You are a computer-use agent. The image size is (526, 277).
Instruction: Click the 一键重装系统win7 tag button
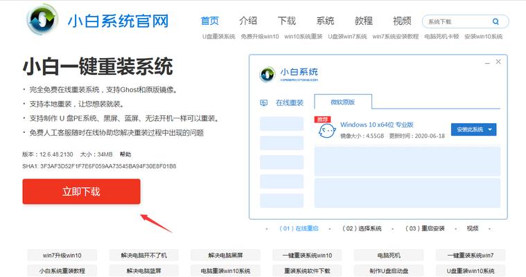pyautogui.click(x=471, y=256)
